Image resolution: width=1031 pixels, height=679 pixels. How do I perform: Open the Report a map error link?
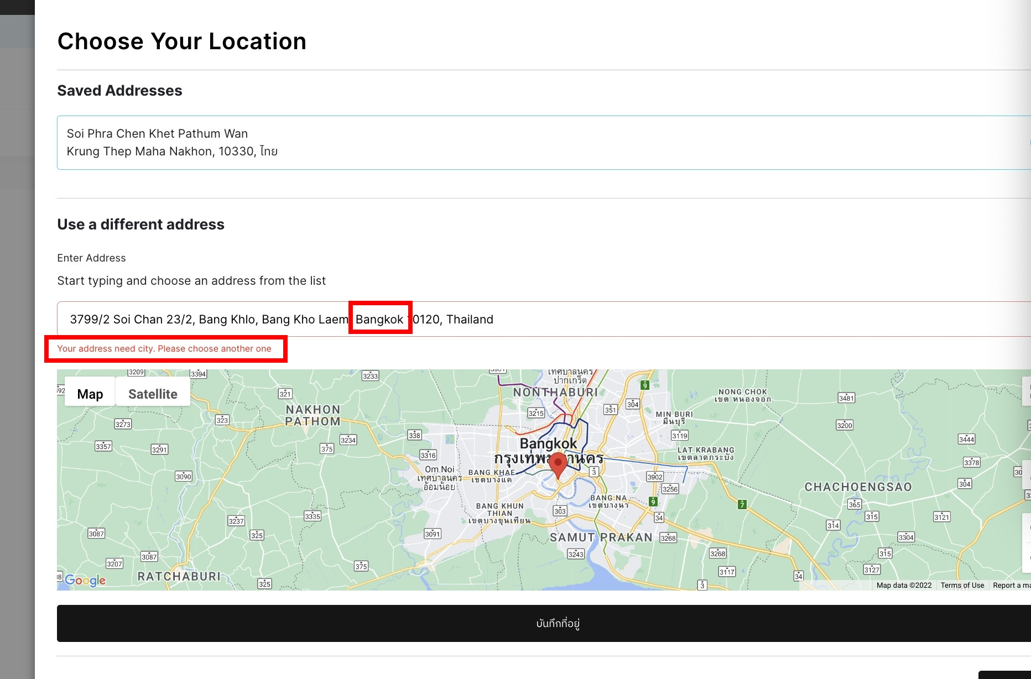tap(1012, 585)
